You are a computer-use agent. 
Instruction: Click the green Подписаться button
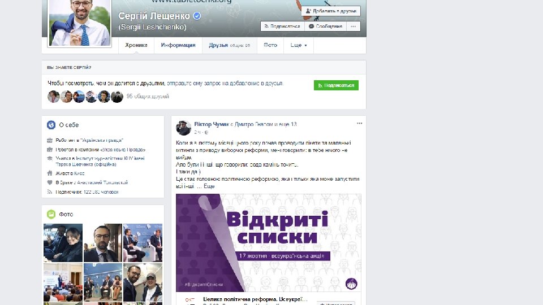pyautogui.click(x=336, y=85)
